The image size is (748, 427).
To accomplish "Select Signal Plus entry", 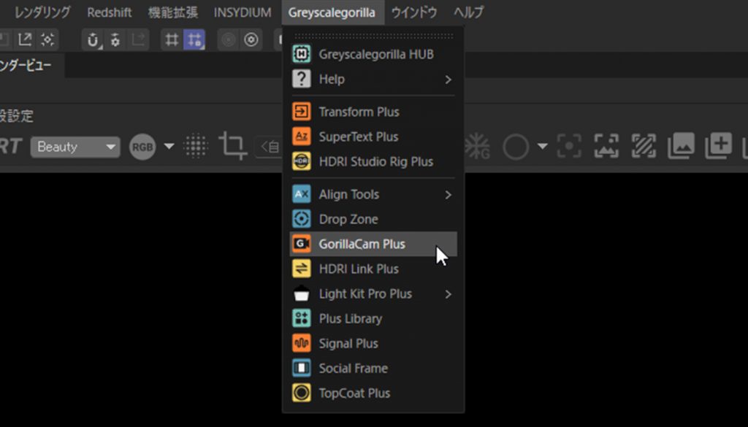I will pos(348,343).
